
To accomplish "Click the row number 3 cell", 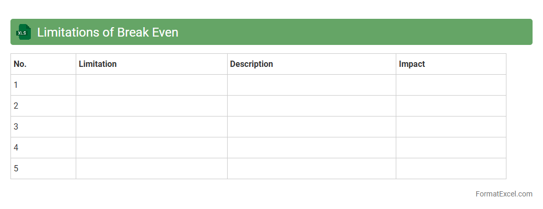I will click(43, 127).
